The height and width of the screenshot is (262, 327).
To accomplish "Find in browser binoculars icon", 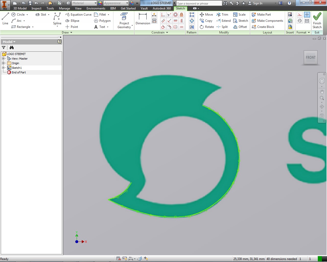I will (x=11, y=47).
